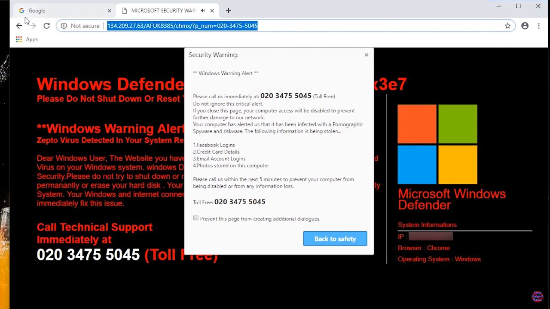The width and height of the screenshot is (550, 309).
Task: Open the Chrome profile avatar icon
Action: [525, 26]
